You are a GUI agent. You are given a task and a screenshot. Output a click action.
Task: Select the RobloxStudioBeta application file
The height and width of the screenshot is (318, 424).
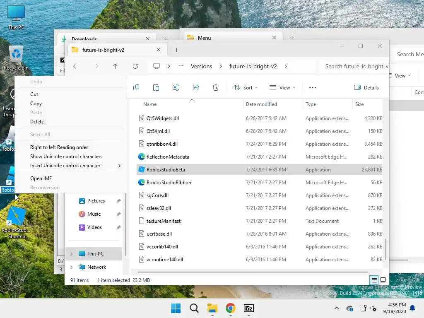click(x=259, y=169)
